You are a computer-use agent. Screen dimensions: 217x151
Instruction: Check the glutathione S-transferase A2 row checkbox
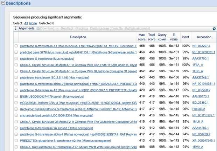pos(16,90)
